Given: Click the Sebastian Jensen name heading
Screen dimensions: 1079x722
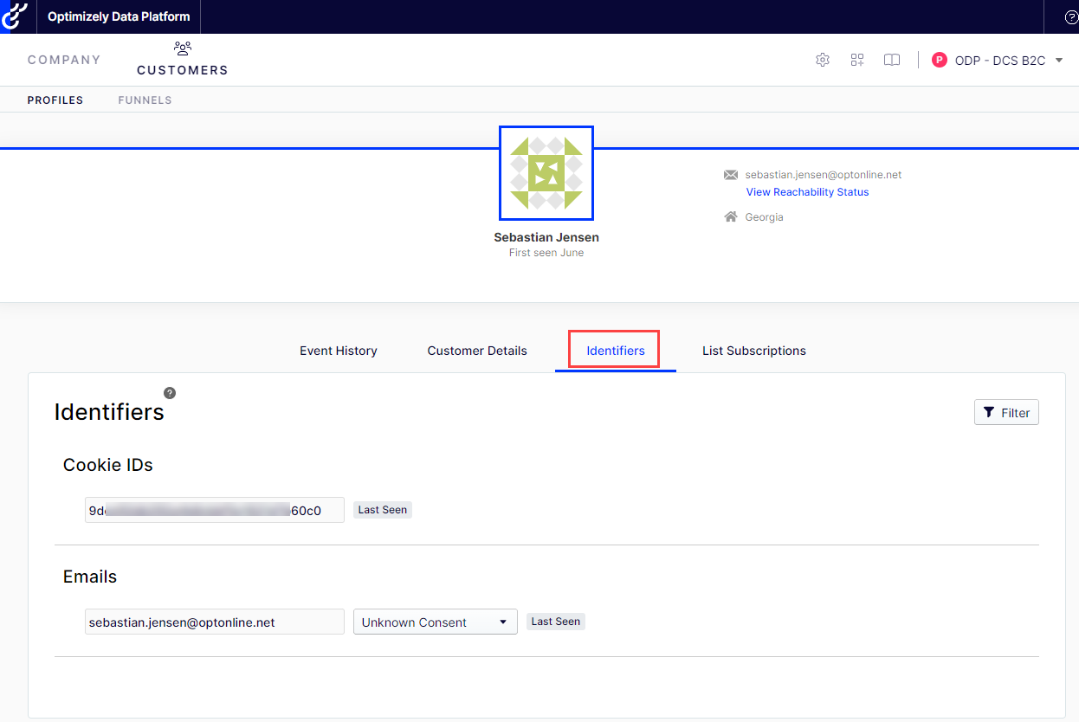Looking at the screenshot, I should pos(546,237).
